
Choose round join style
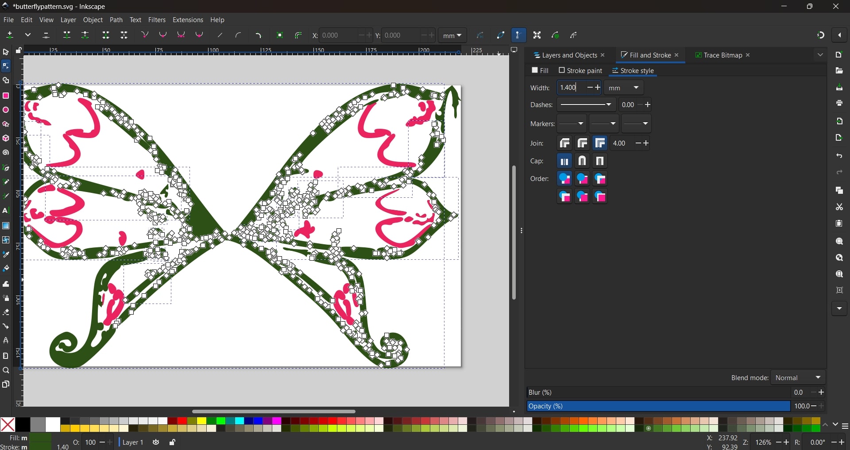(583, 143)
